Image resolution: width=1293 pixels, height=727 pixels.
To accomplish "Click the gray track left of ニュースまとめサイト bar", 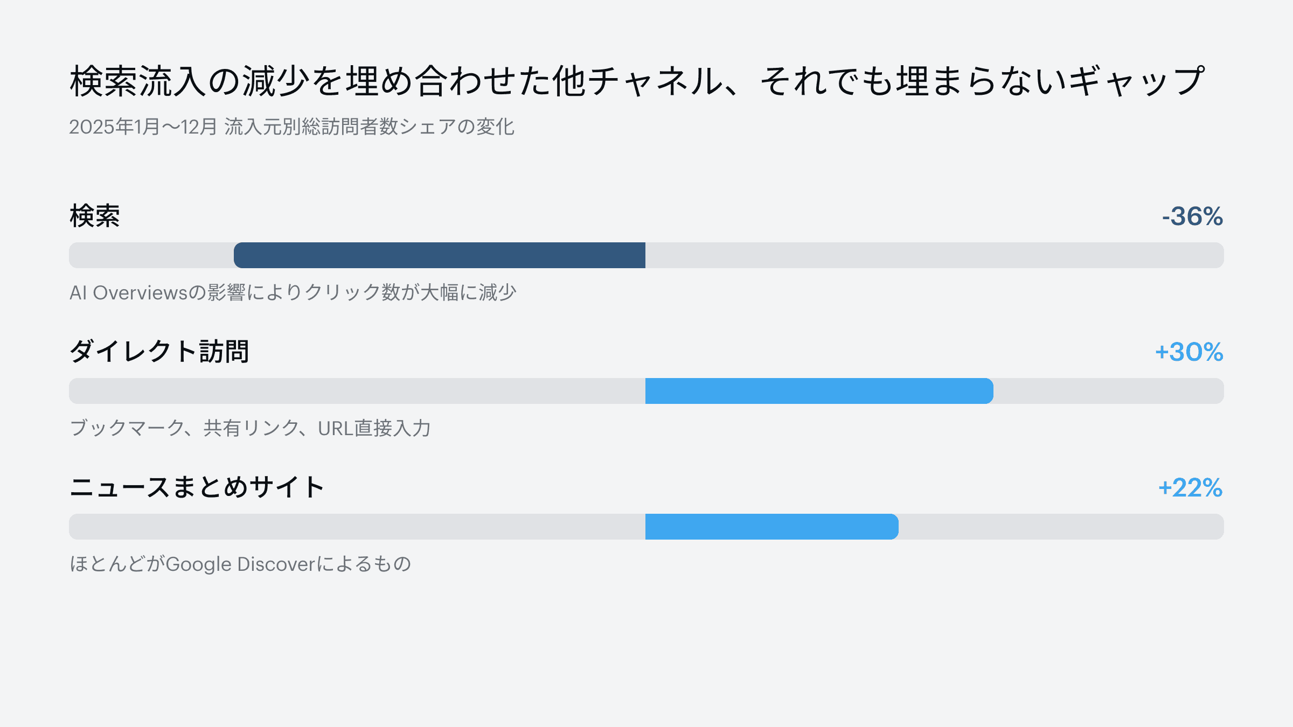I will [357, 527].
